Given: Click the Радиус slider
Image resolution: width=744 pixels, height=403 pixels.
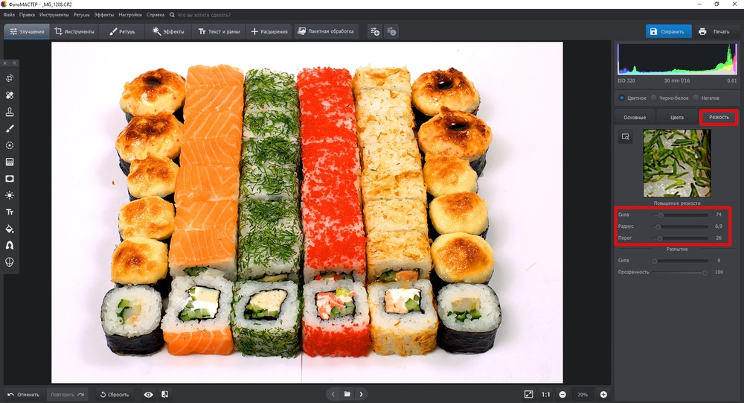Looking at the screenshot, I should [681, 226].
